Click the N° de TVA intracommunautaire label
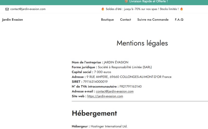 [95, 87]
